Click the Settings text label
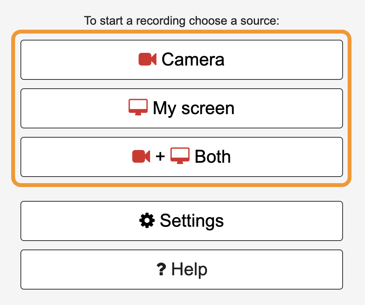The image size is (365, 305). pos(192,221)
